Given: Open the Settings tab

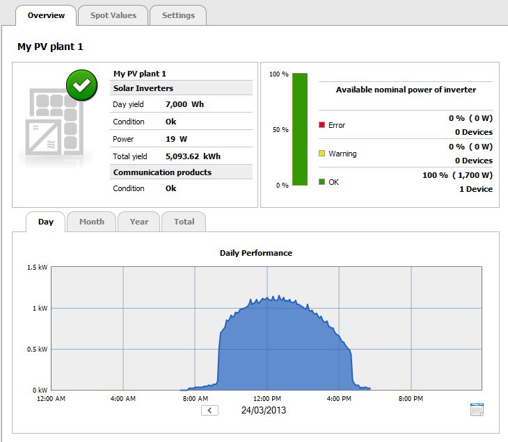Looking at the screenshot, I should (178, 15).
